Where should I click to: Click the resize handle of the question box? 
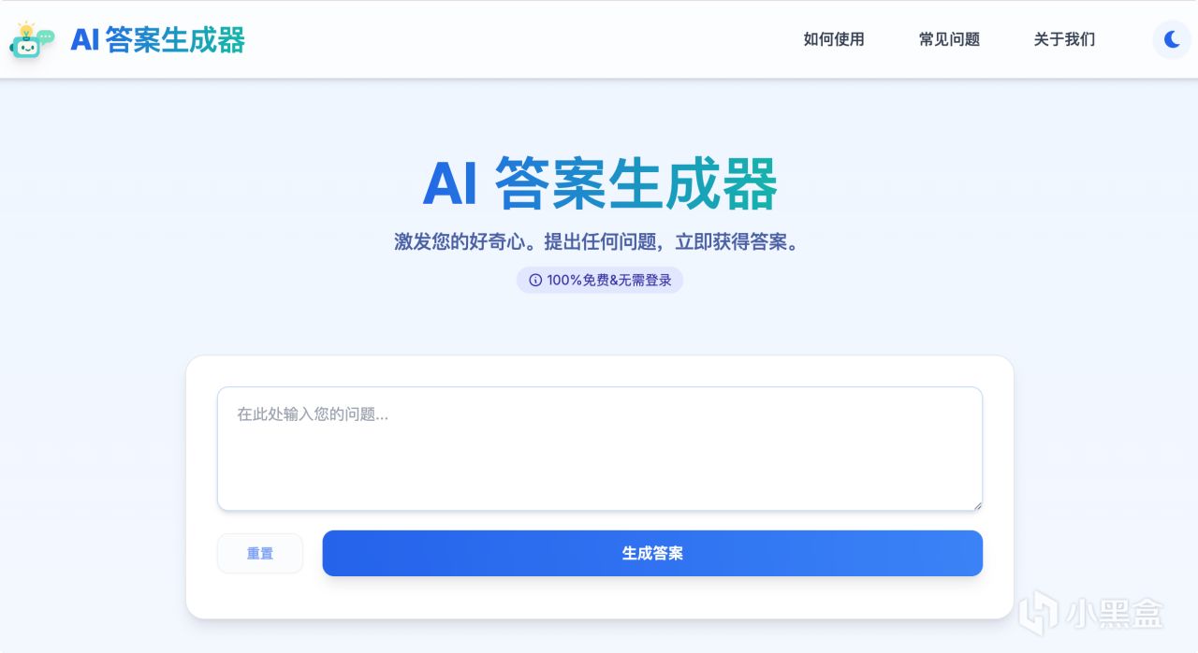(977, 505)
